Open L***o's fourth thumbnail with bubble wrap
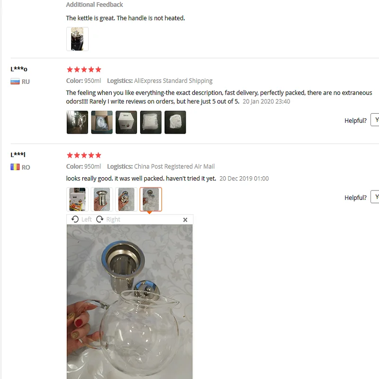 151,122
